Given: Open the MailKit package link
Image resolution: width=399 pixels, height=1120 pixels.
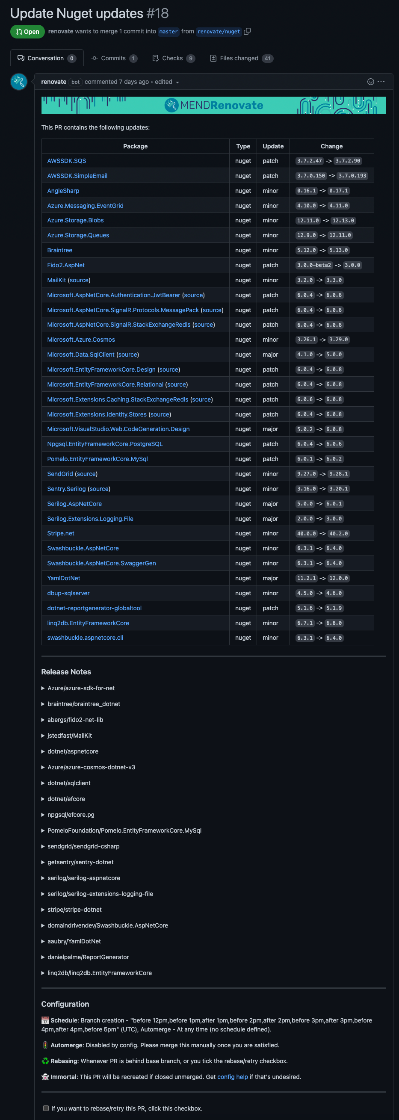Looking at the screenshot, I should click(56, 280).
